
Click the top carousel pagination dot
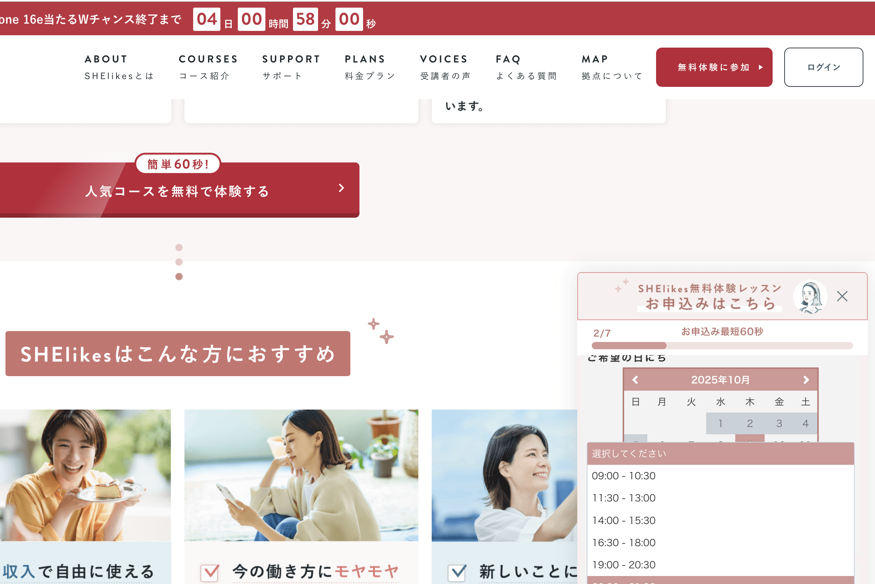179,247
